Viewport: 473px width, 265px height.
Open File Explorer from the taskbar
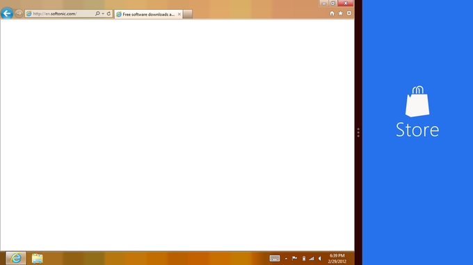point(38,258)
